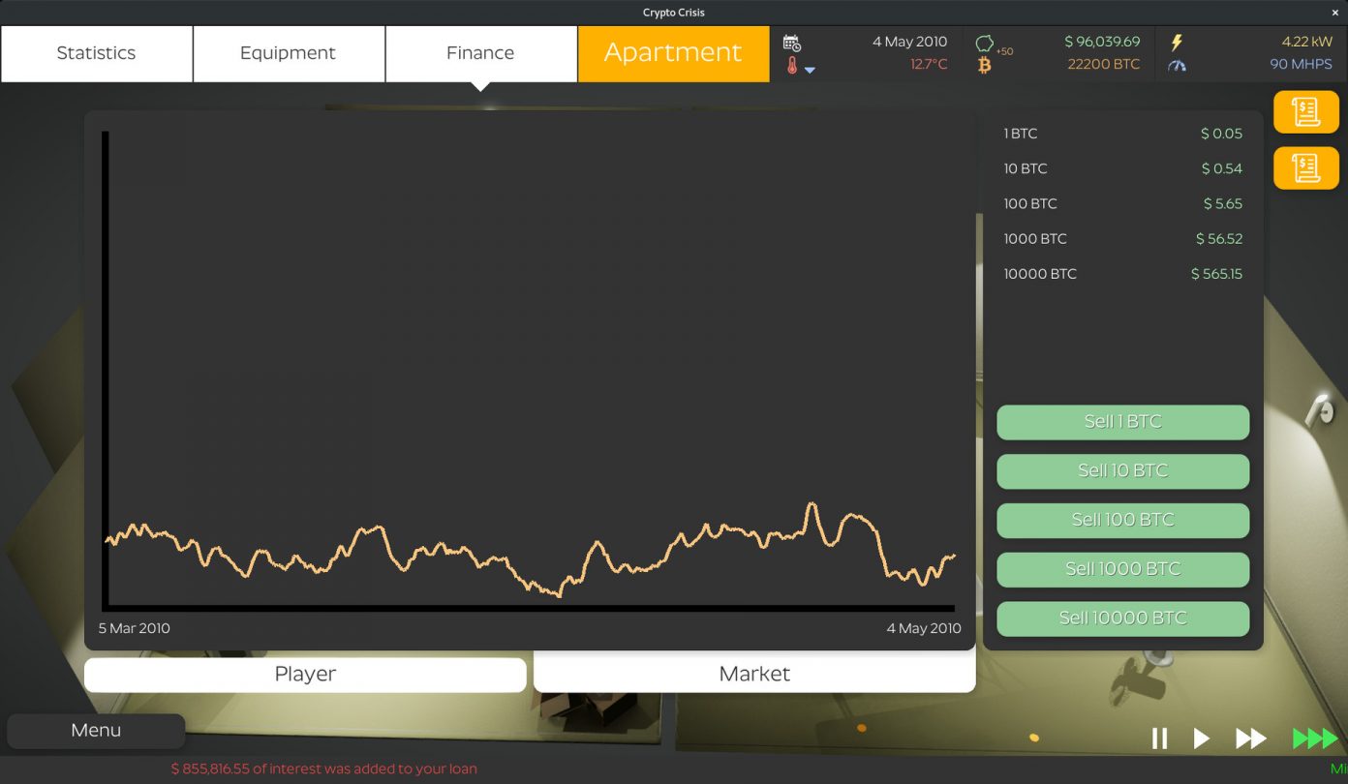Expand the blue temperature dropdown arrow
1348x784 pixels.
811,70
